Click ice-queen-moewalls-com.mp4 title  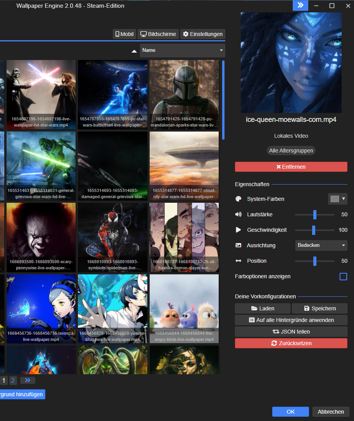coord(291,120)
